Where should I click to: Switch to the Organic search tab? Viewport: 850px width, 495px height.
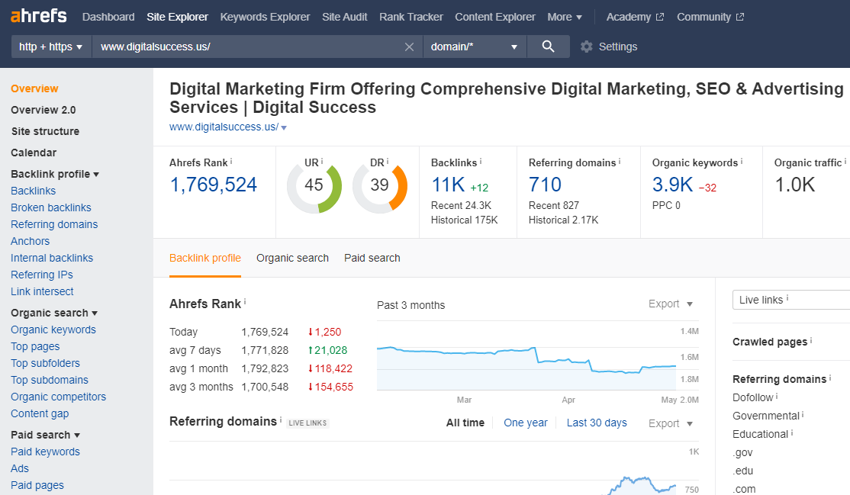pyautogui.click(x=293, y=258)
